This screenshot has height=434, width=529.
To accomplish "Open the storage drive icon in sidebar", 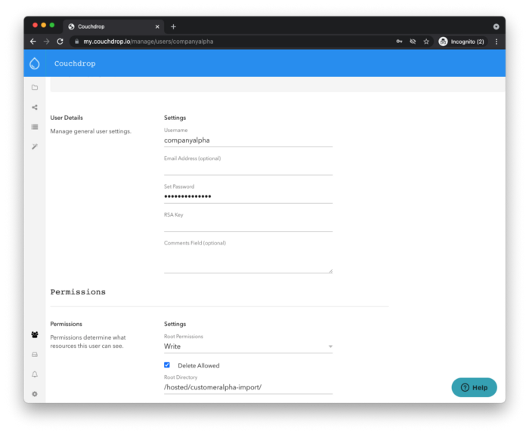I will 35,355.
